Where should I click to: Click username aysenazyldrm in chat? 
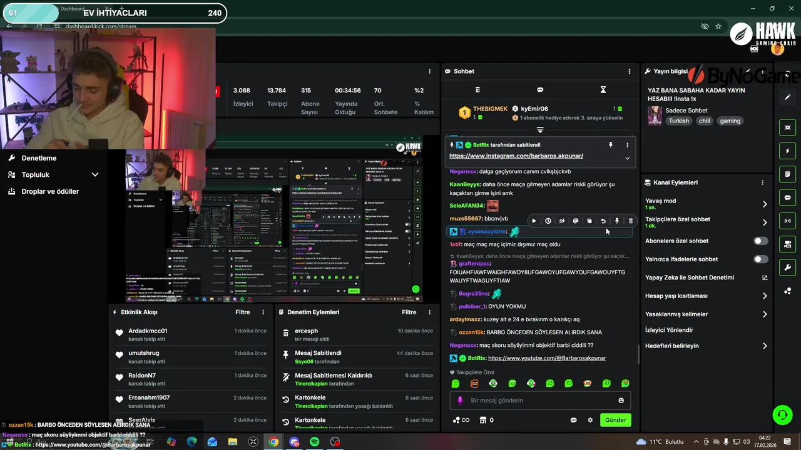[487, 232]
